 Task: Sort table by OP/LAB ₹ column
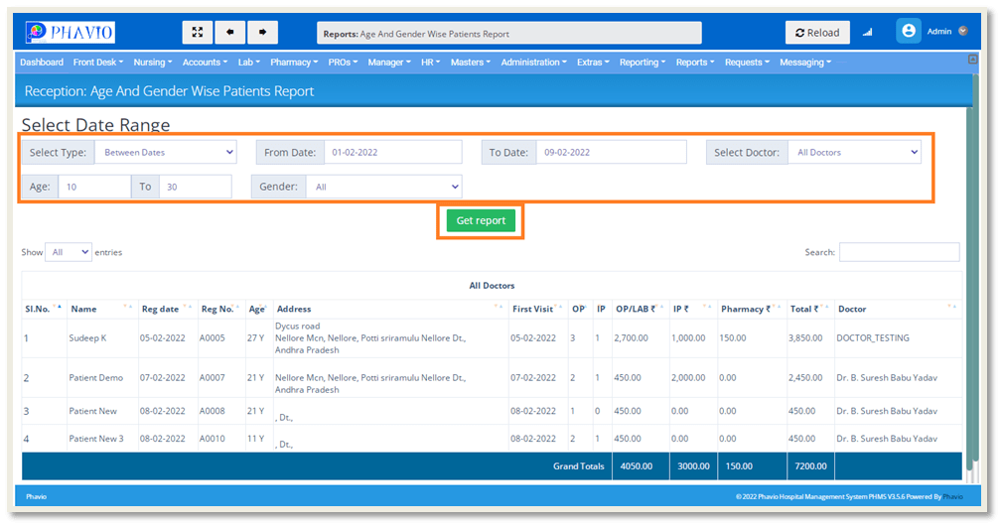point(640,309)
